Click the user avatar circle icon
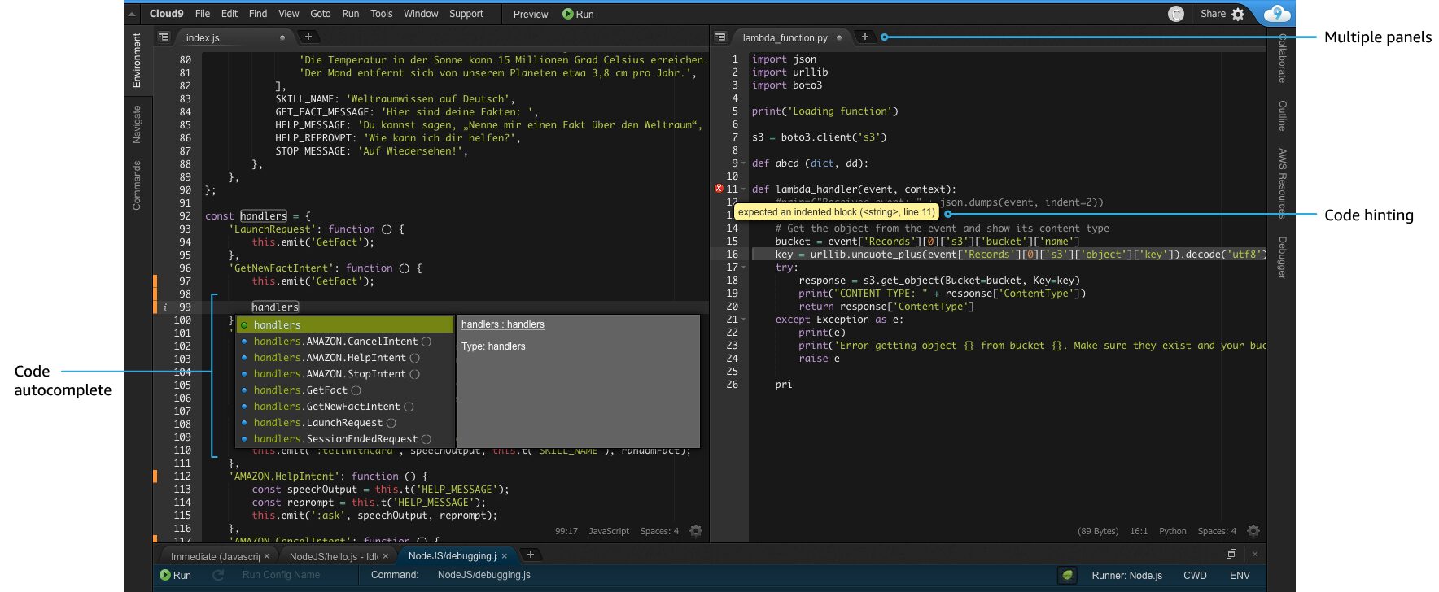The width and height of the screenshot is (1439, 592). pyautogui.click(x=1176, y=14)
